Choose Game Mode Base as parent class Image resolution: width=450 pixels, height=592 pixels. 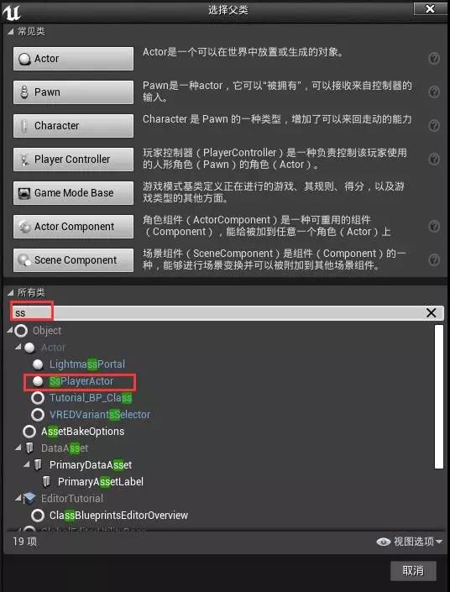coord(73,193)
